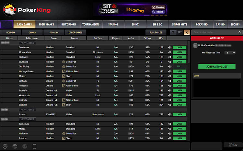
Task: Click the Bomb Pot icon on Latham row
Action: coord(64,81)
